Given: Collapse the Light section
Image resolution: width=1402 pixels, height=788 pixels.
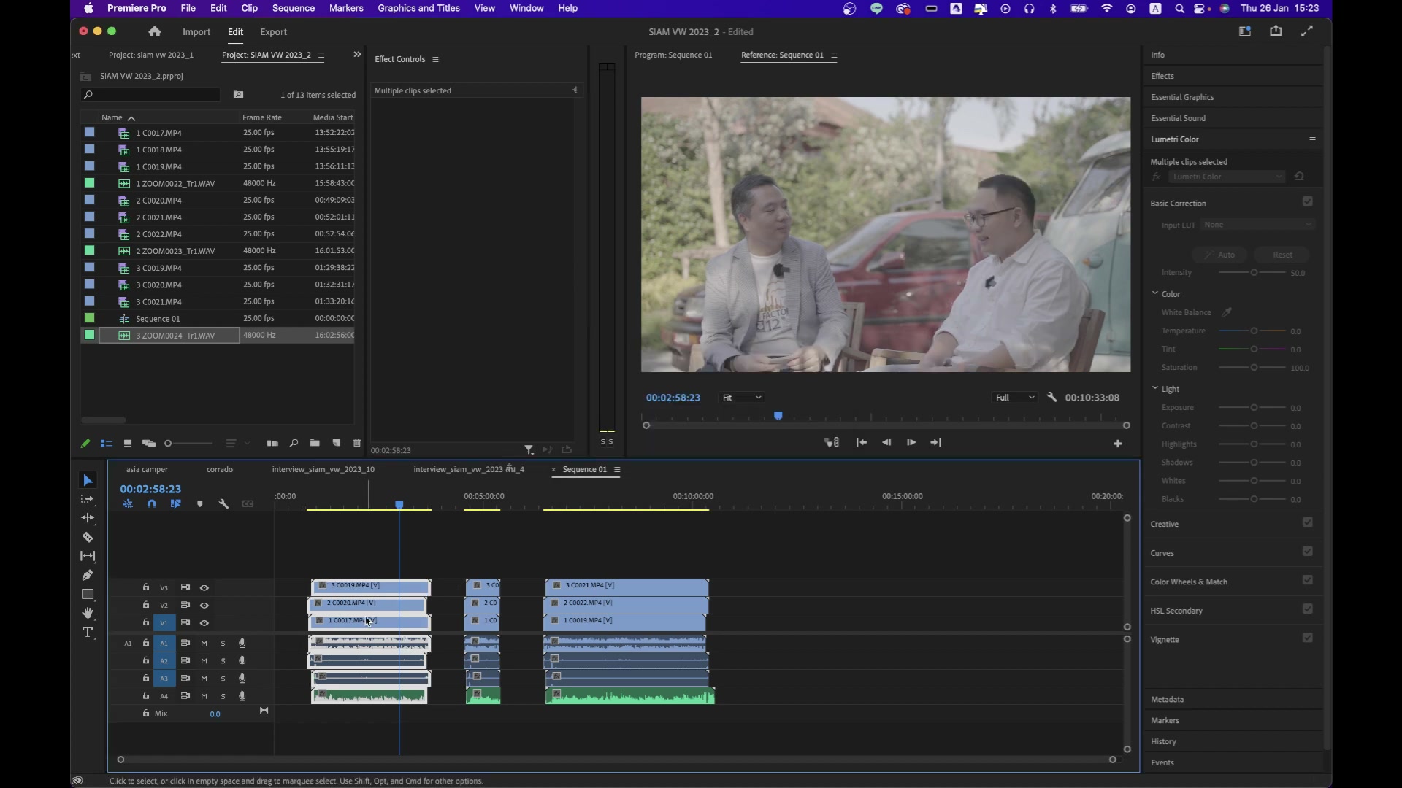Looking at the screenshot, I should pos(1155,388).
